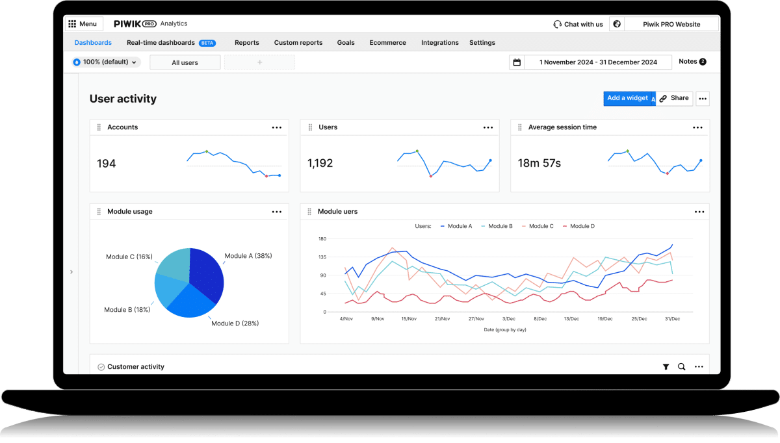Click the Chat with us headset icon

(557, 24)
